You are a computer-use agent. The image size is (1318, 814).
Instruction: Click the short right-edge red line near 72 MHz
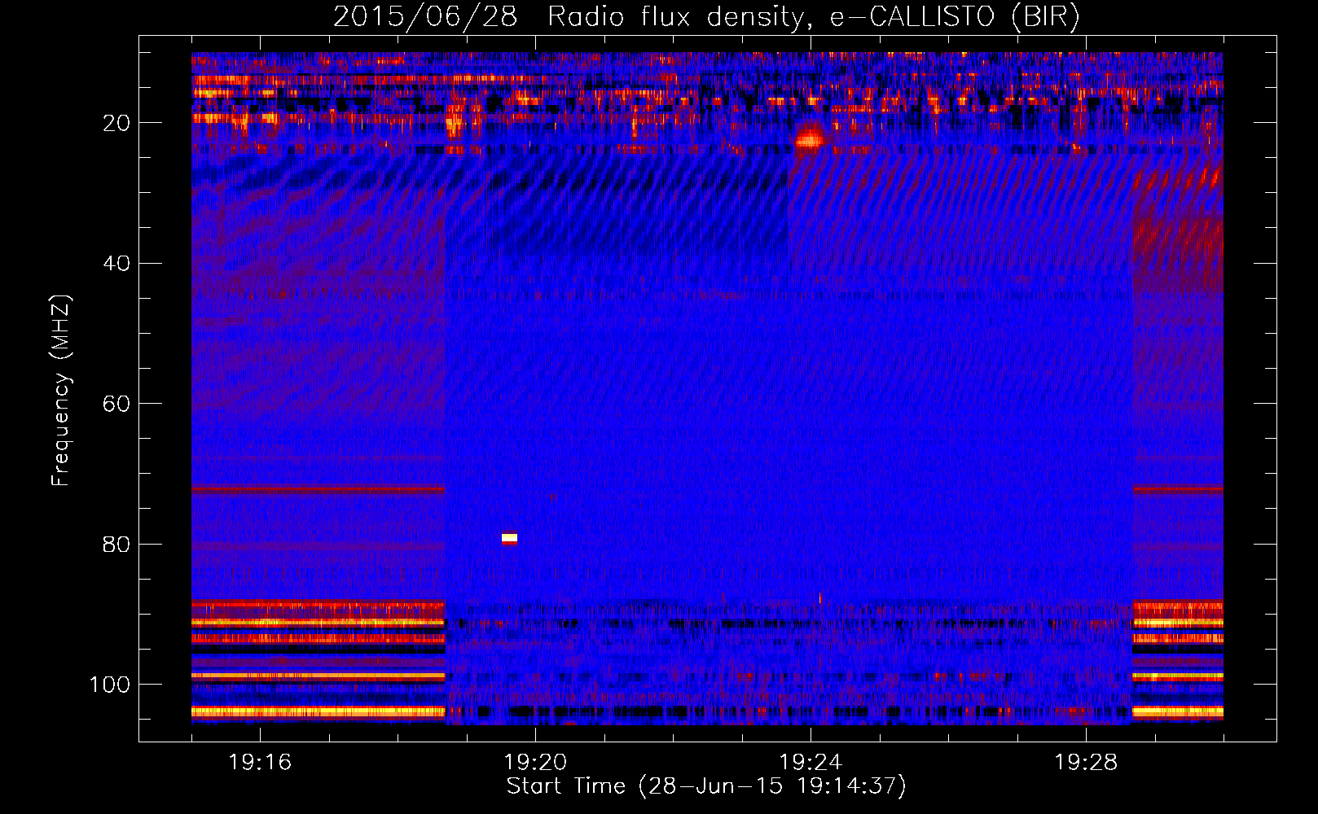coord(1177,490)
